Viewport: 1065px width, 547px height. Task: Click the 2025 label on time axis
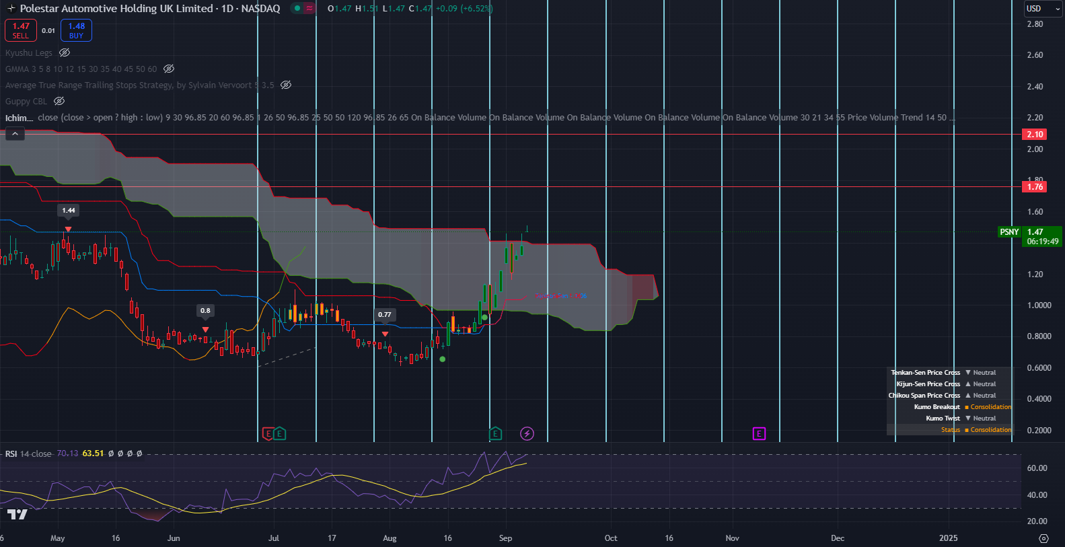[949, 538]
